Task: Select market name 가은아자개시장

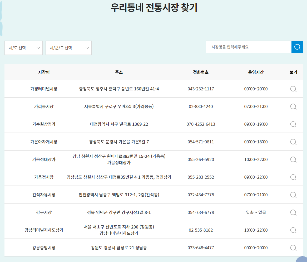Action: (x=44, y=142)
